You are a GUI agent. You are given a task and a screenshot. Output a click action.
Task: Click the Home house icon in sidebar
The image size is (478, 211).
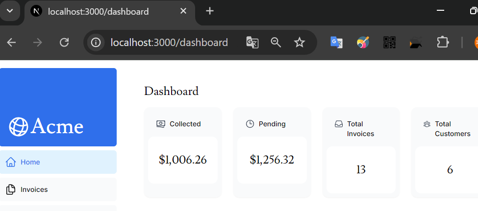[11, 162]
